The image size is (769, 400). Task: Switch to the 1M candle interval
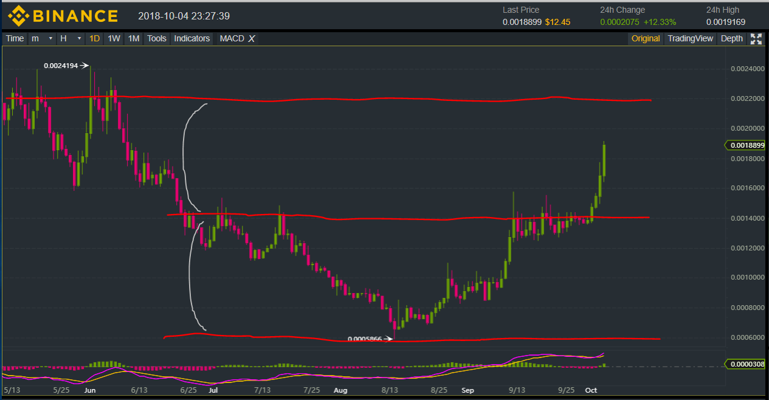coord(133,39)
